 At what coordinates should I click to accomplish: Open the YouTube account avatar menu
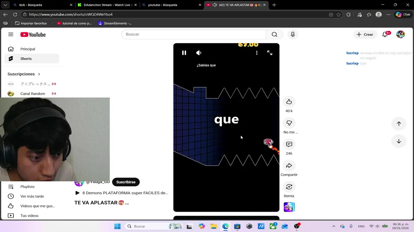400,34
